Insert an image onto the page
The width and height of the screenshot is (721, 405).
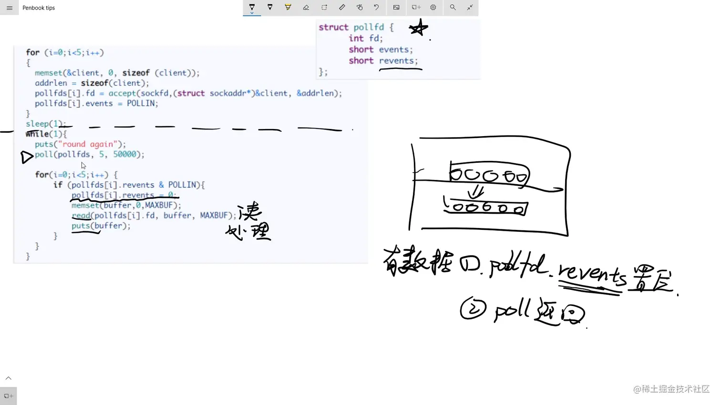[396, 7]
